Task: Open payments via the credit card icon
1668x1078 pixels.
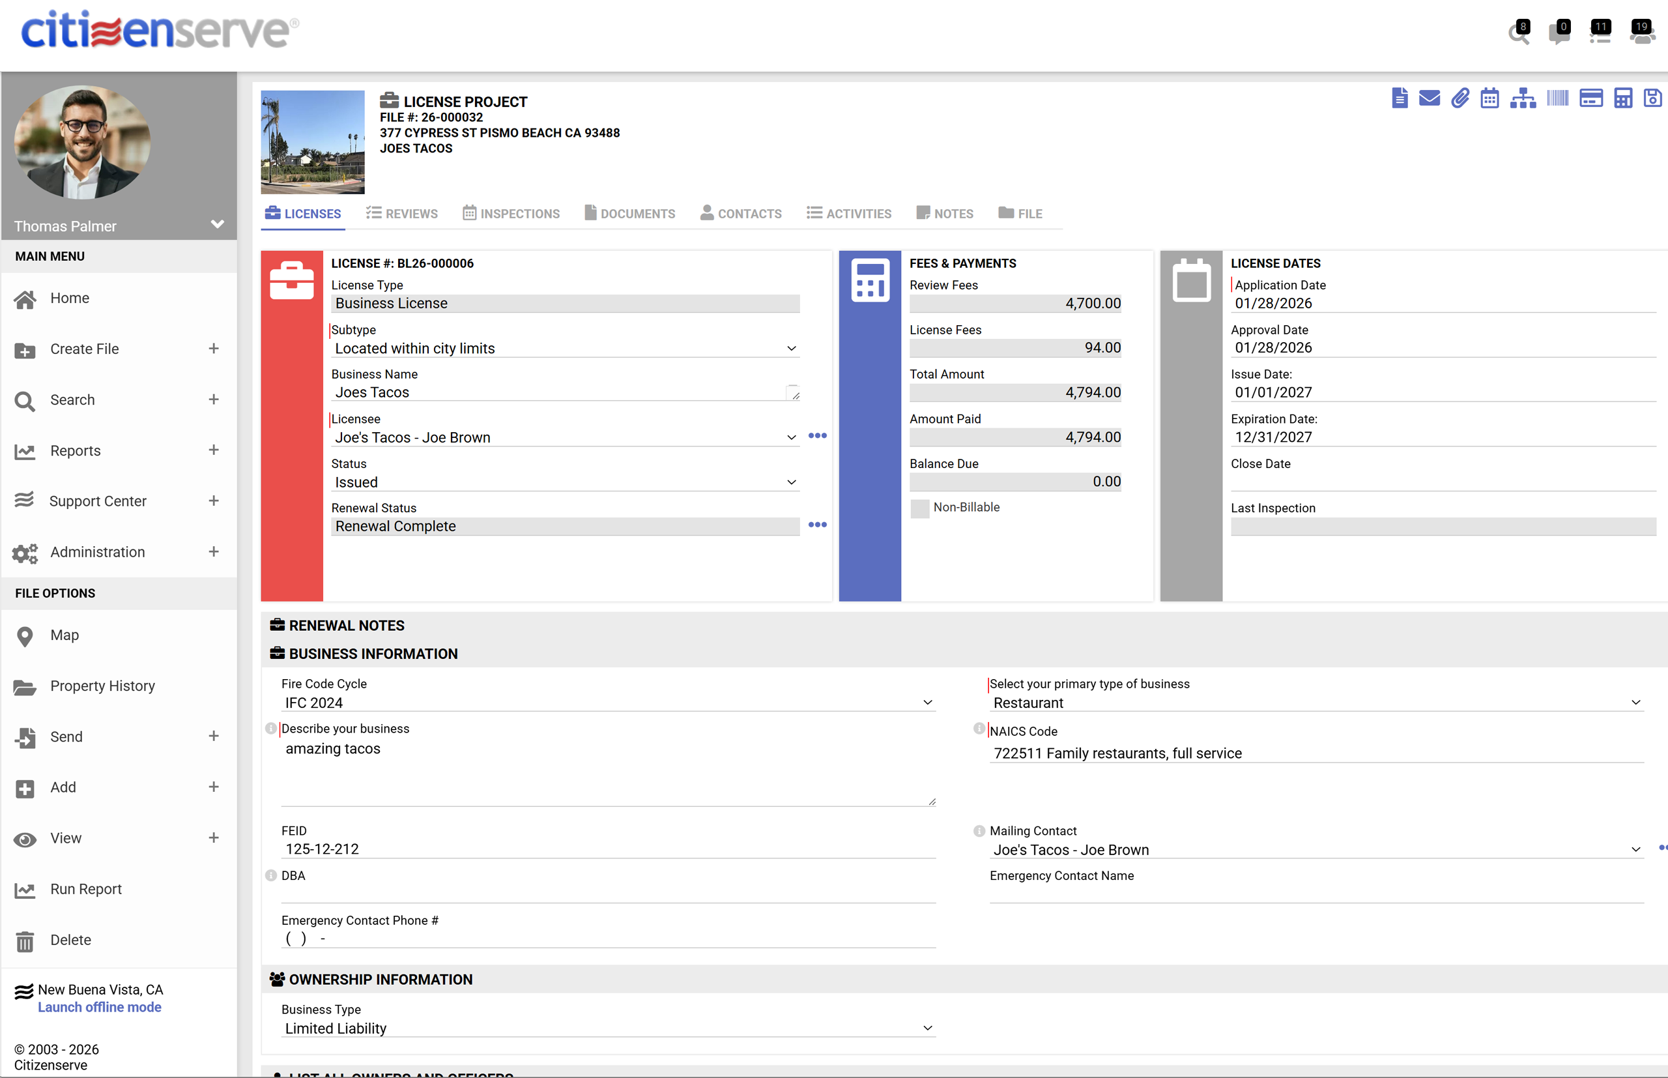Action: coord(1591,98)
